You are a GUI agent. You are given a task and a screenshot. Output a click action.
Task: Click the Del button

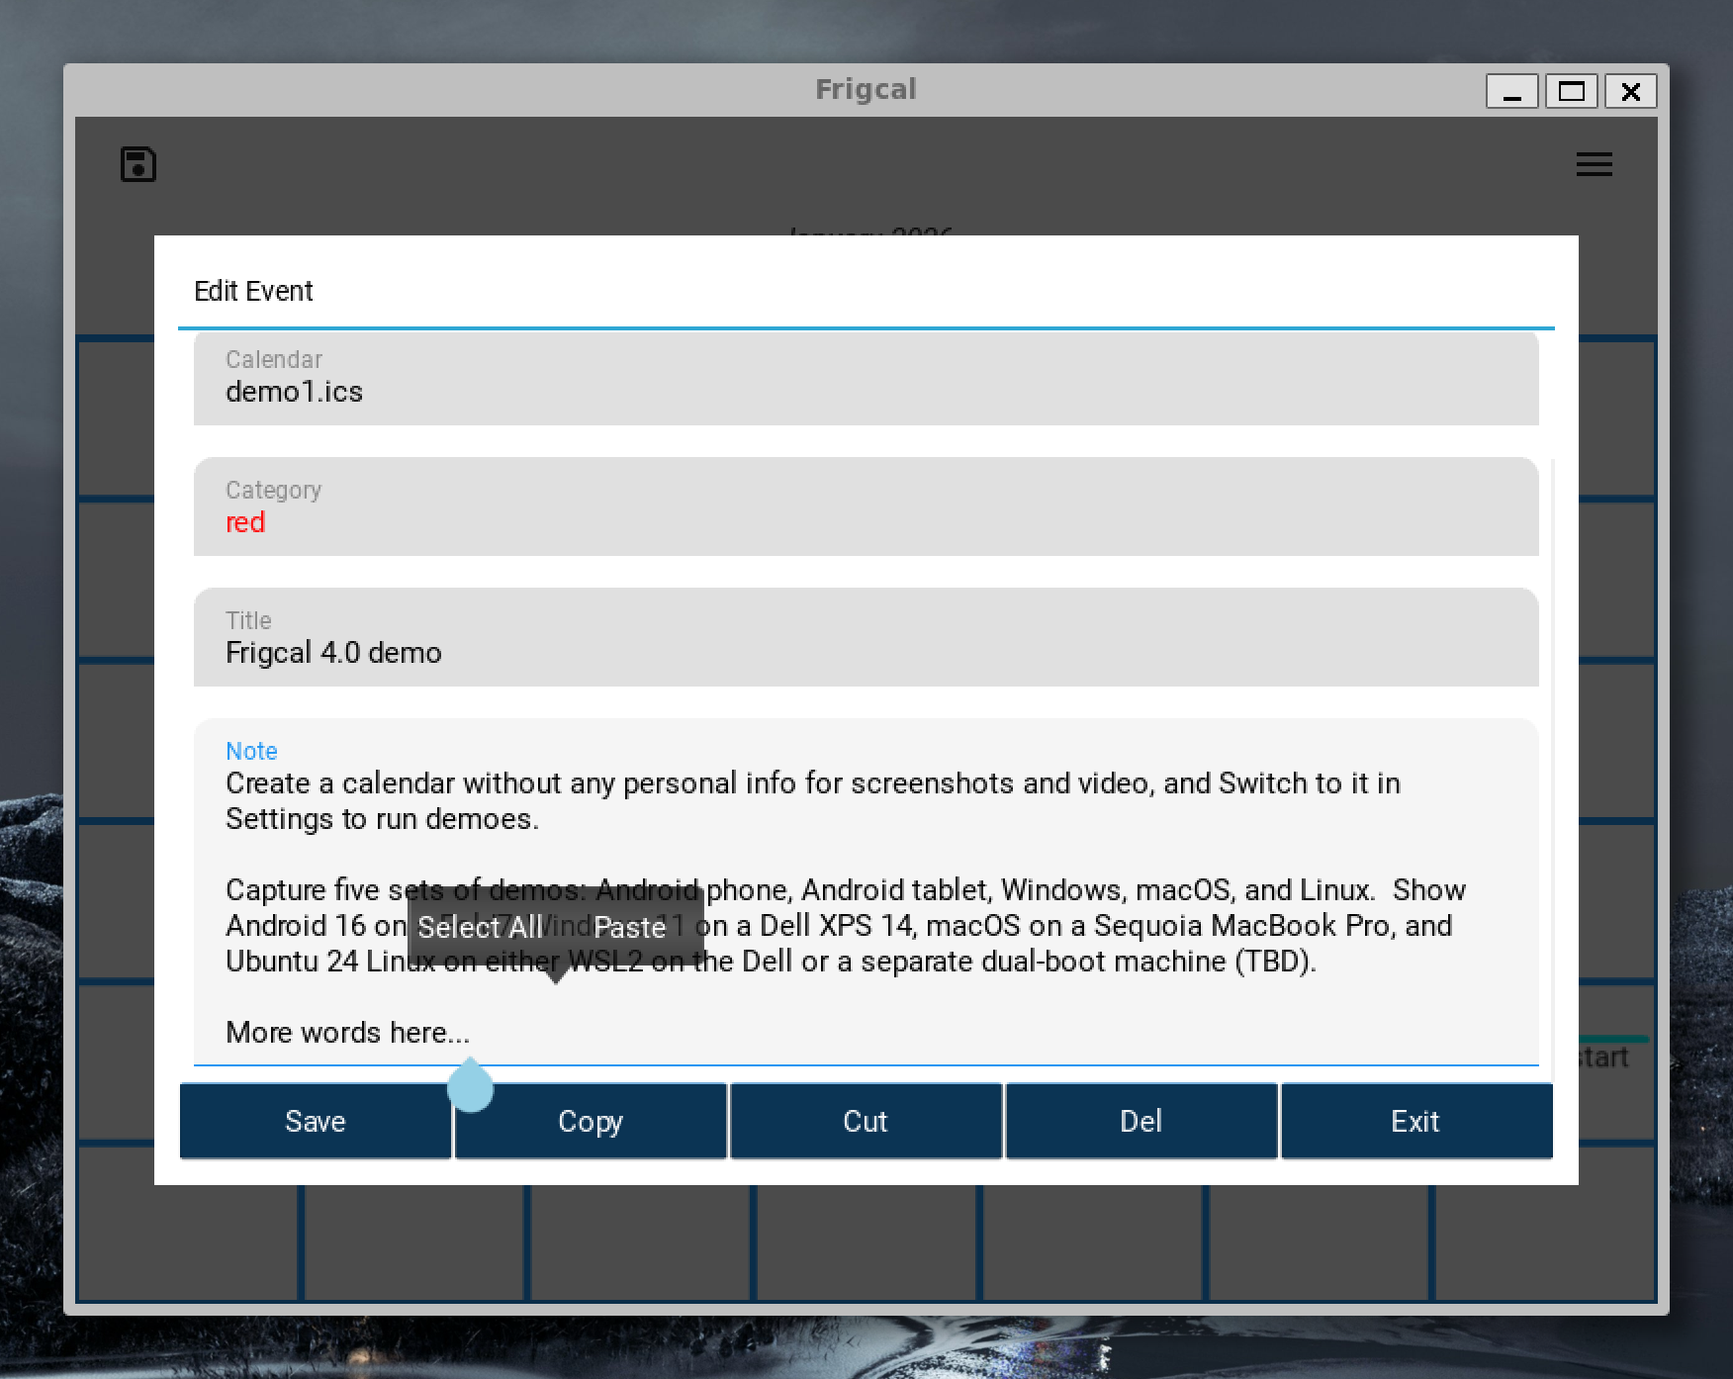(1140, 1121)
